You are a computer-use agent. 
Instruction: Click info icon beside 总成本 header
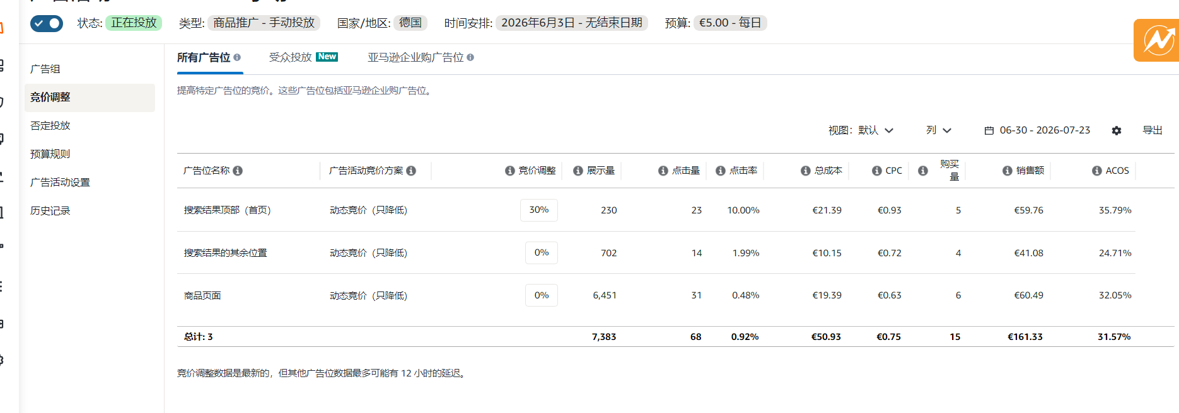coord(806,171)
